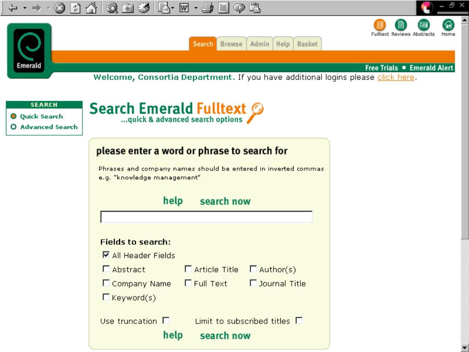This screenshot has width=469, height=352.
Task: Check the Author(s) checkbox
Action: 253,269
